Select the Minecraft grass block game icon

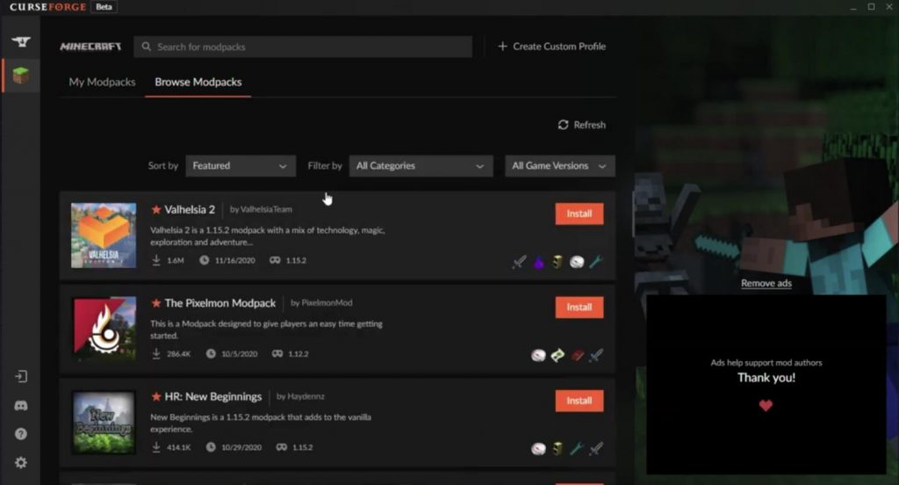pos(21,76)
